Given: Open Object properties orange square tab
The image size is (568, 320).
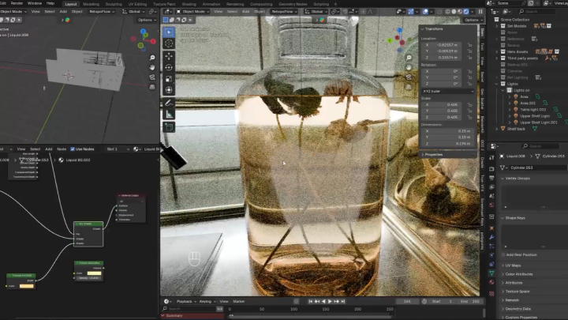Looking at the screenshot, I should coord(491,228).
